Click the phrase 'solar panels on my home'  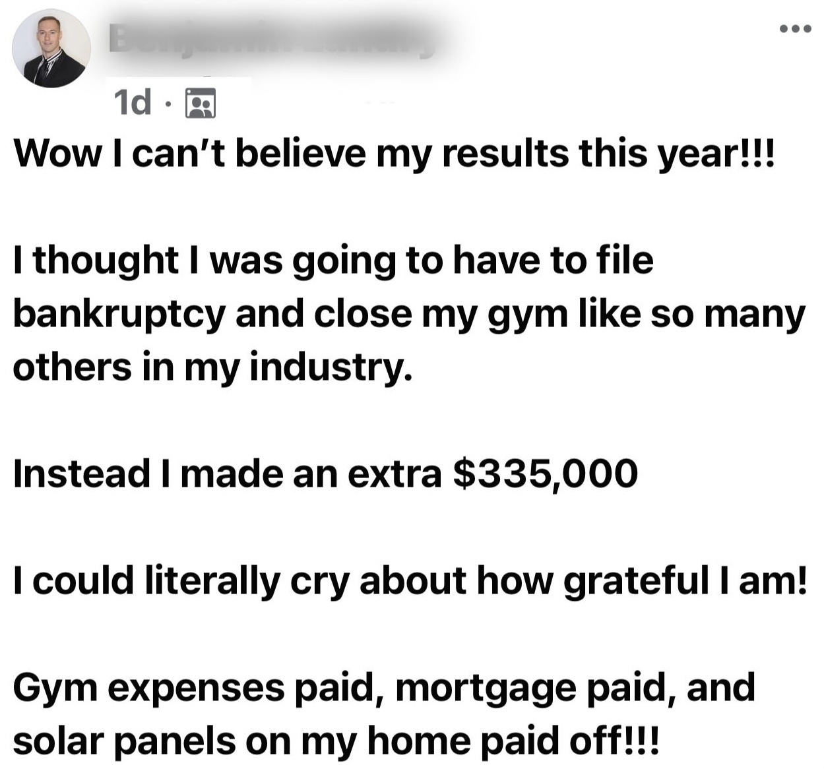pos(242,740)
